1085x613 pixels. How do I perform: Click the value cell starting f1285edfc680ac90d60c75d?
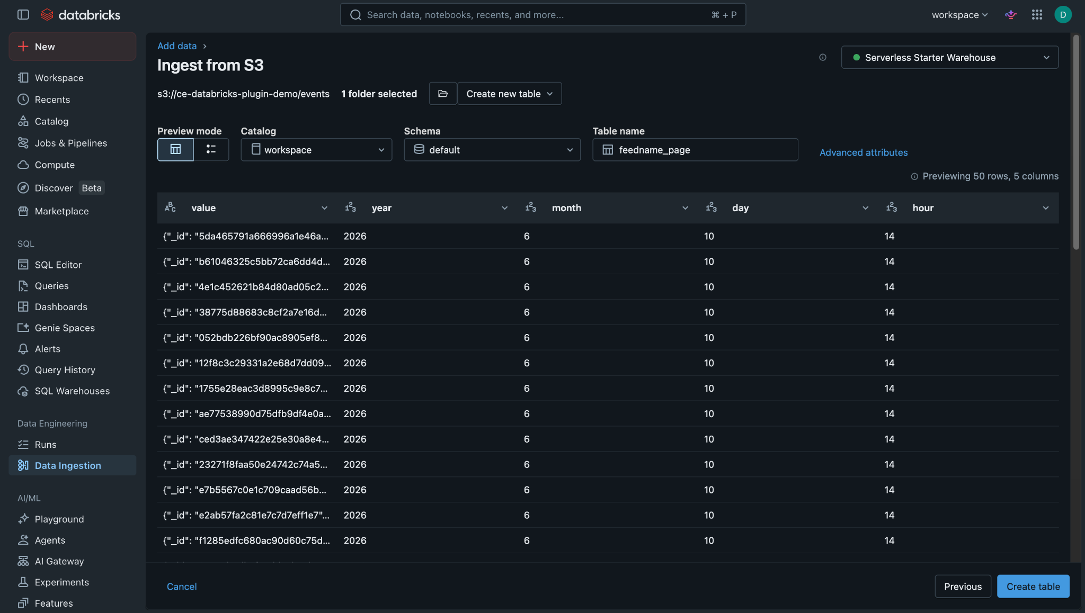(246, 540)
